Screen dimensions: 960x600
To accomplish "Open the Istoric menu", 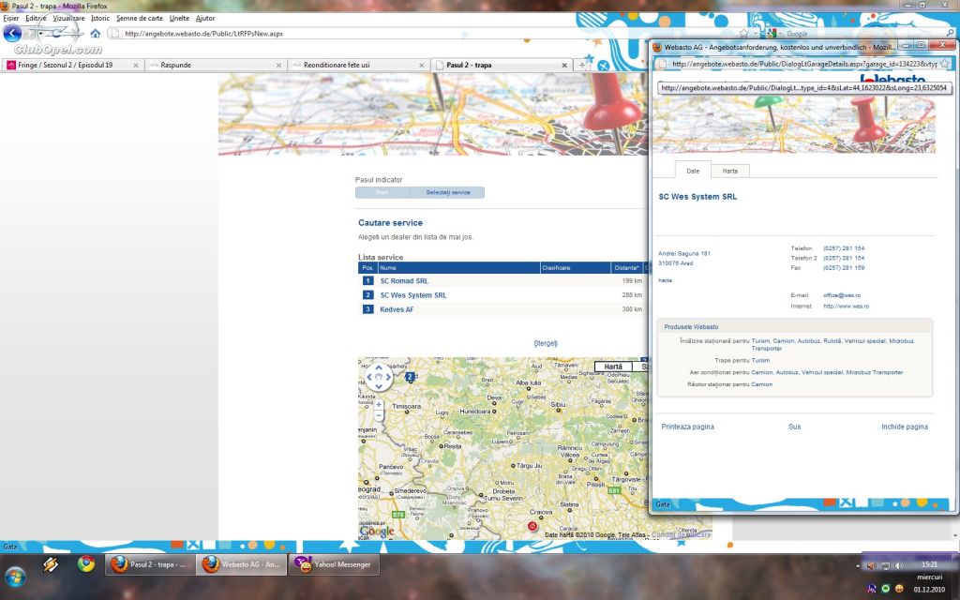I will click(100, 19).
